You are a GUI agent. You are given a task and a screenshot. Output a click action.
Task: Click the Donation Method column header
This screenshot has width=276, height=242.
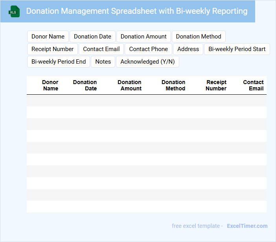coord(173,85)
